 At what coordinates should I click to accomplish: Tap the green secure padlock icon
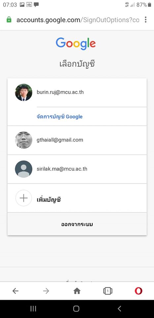pyautogui.click(x=9, y=20)
